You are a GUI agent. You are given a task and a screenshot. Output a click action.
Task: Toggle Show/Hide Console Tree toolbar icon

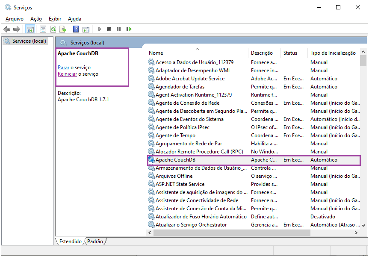[30, 29]
